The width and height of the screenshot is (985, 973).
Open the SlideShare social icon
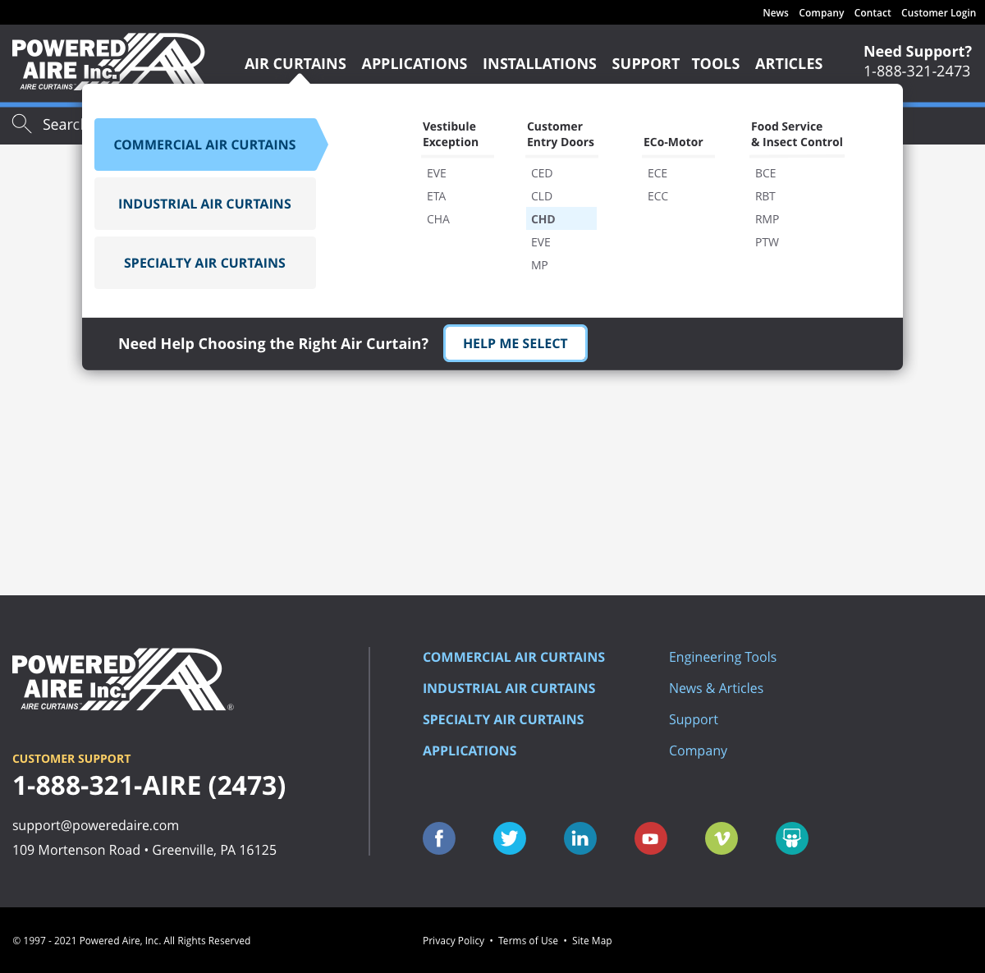click(792, 838)
